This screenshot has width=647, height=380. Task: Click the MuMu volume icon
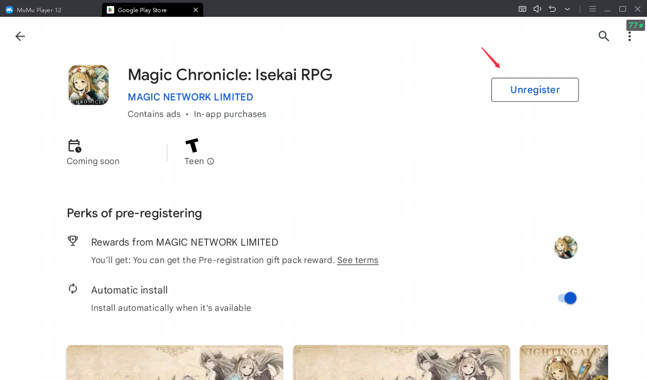point(537,9)
